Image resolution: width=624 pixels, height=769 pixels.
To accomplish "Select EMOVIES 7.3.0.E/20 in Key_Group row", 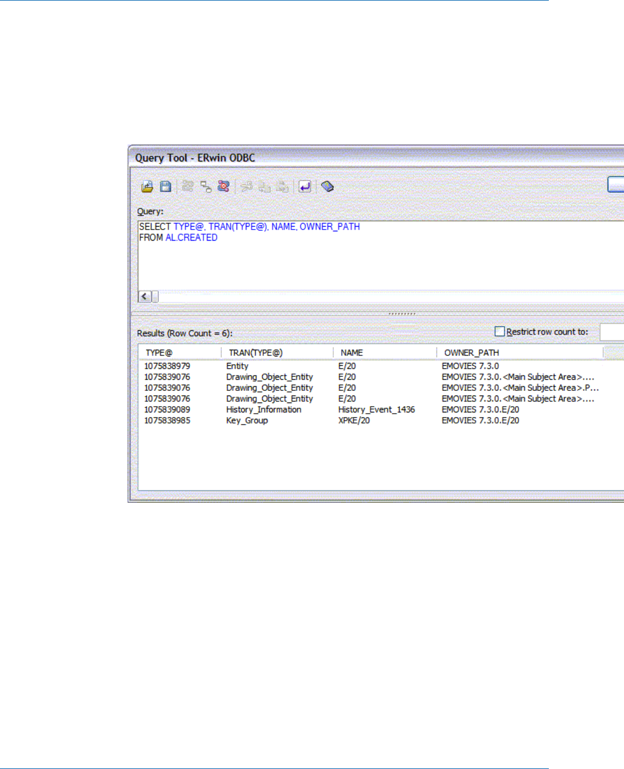I will coord(480,420).
